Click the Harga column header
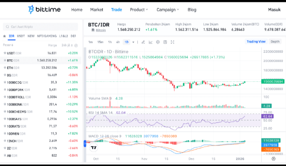286x166 pixels. (x=52, y=45)
